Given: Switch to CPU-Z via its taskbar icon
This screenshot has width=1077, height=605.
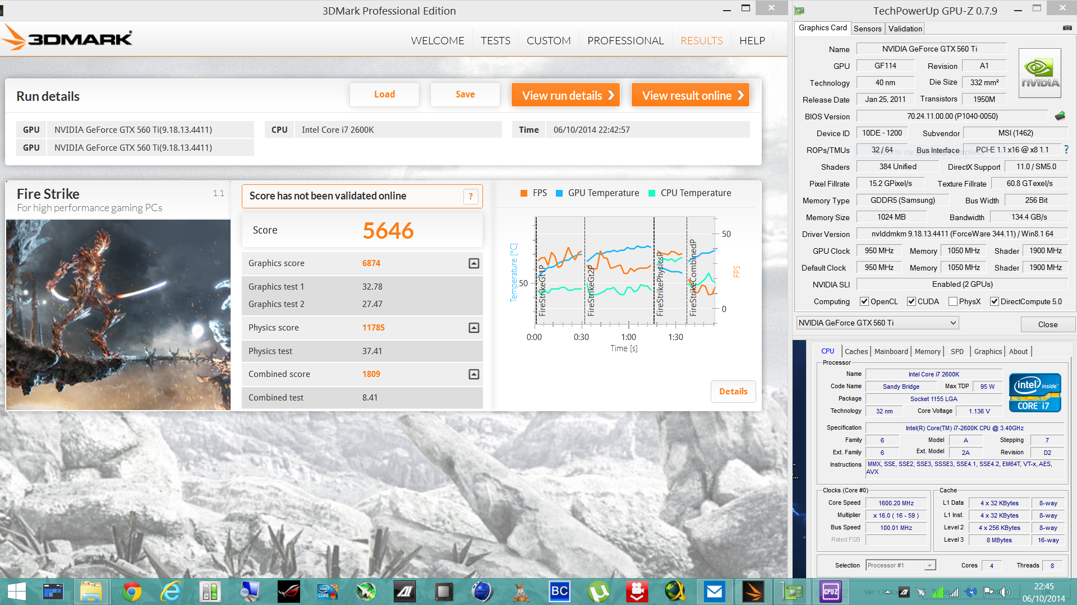Looking at the screenshot, I should click(x=830, y=592).
